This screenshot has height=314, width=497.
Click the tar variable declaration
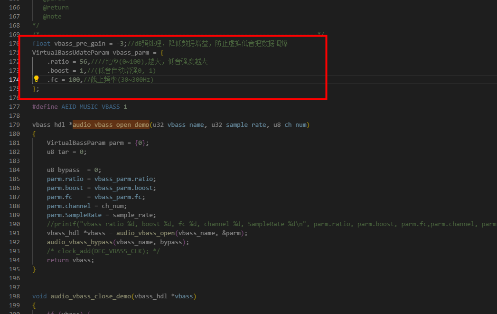point(63,152)
